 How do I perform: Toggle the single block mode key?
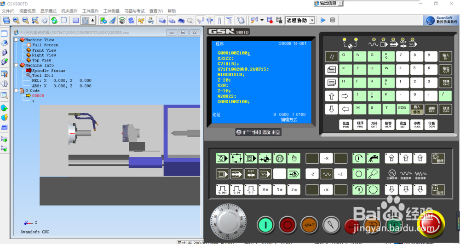click(222, 174)
